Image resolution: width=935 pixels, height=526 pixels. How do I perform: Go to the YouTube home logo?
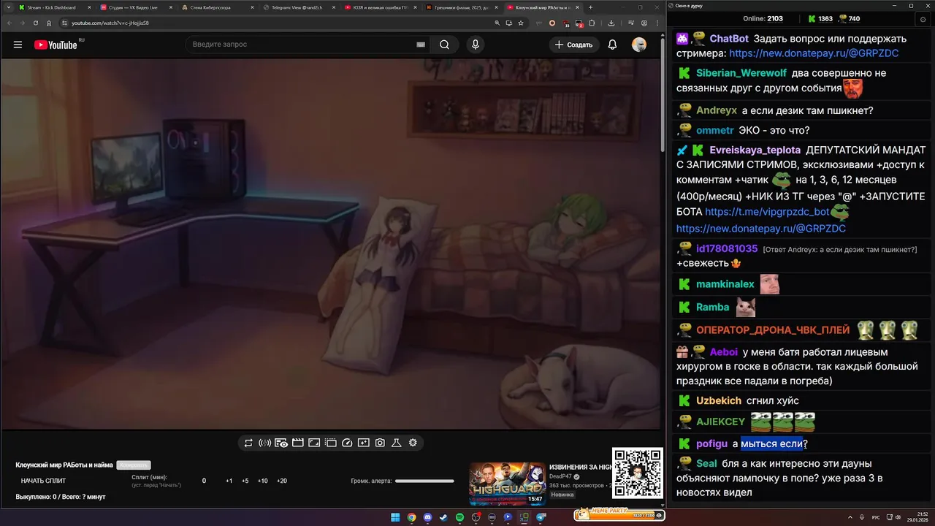click(56, 45)
